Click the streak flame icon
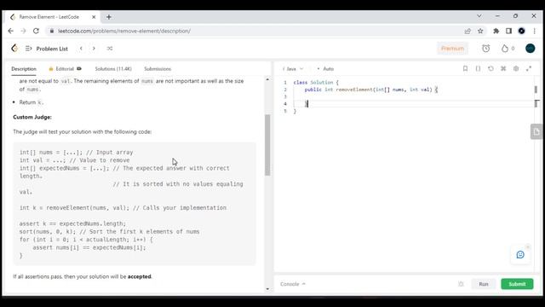Screen dimensions: 545x307 tap(505, 49)
